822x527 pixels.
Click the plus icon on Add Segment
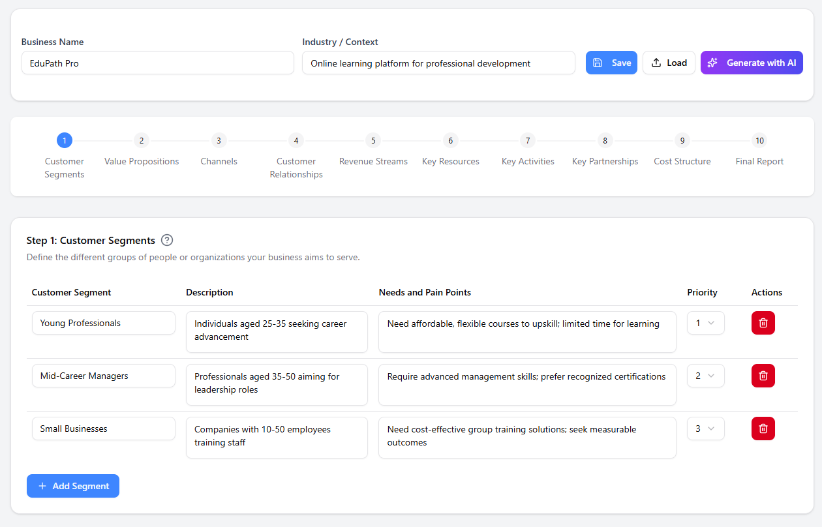pyautogui.click(x=42, y=485)
